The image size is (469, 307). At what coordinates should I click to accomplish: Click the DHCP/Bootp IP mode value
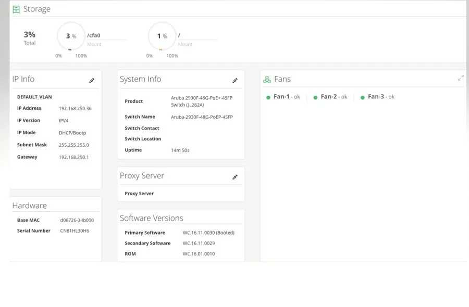tap(72, 133)
